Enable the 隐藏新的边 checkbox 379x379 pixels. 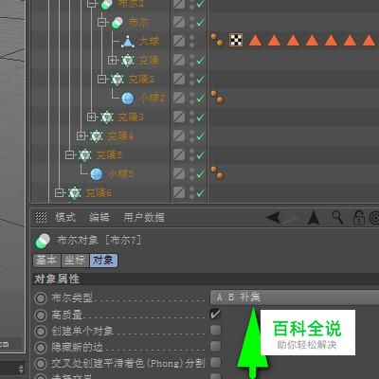(215, 346)
